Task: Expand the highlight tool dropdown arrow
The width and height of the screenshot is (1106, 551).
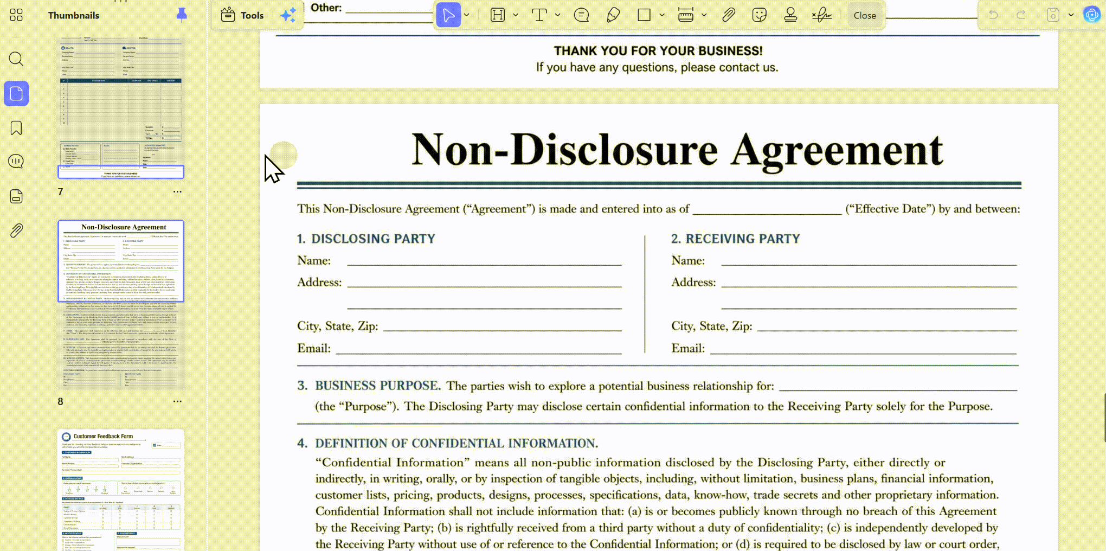Action: (515, 15)
